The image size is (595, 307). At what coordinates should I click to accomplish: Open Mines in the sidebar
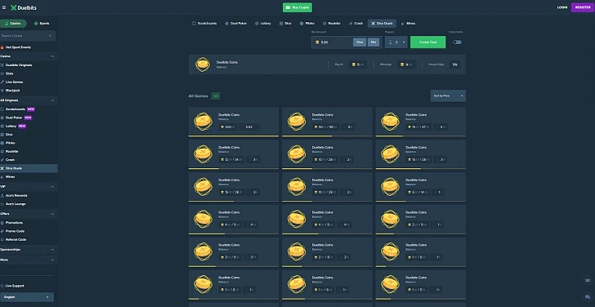(x=8, y=176)
